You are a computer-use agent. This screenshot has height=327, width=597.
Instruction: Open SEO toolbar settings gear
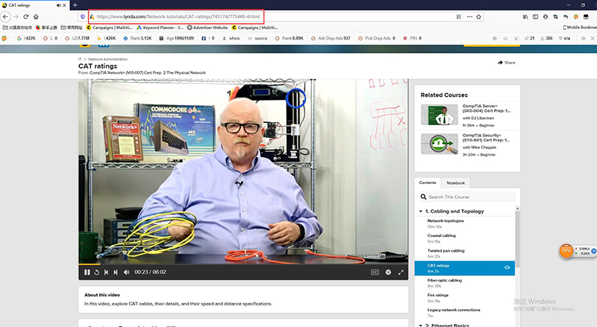click(x=583, y=39)
